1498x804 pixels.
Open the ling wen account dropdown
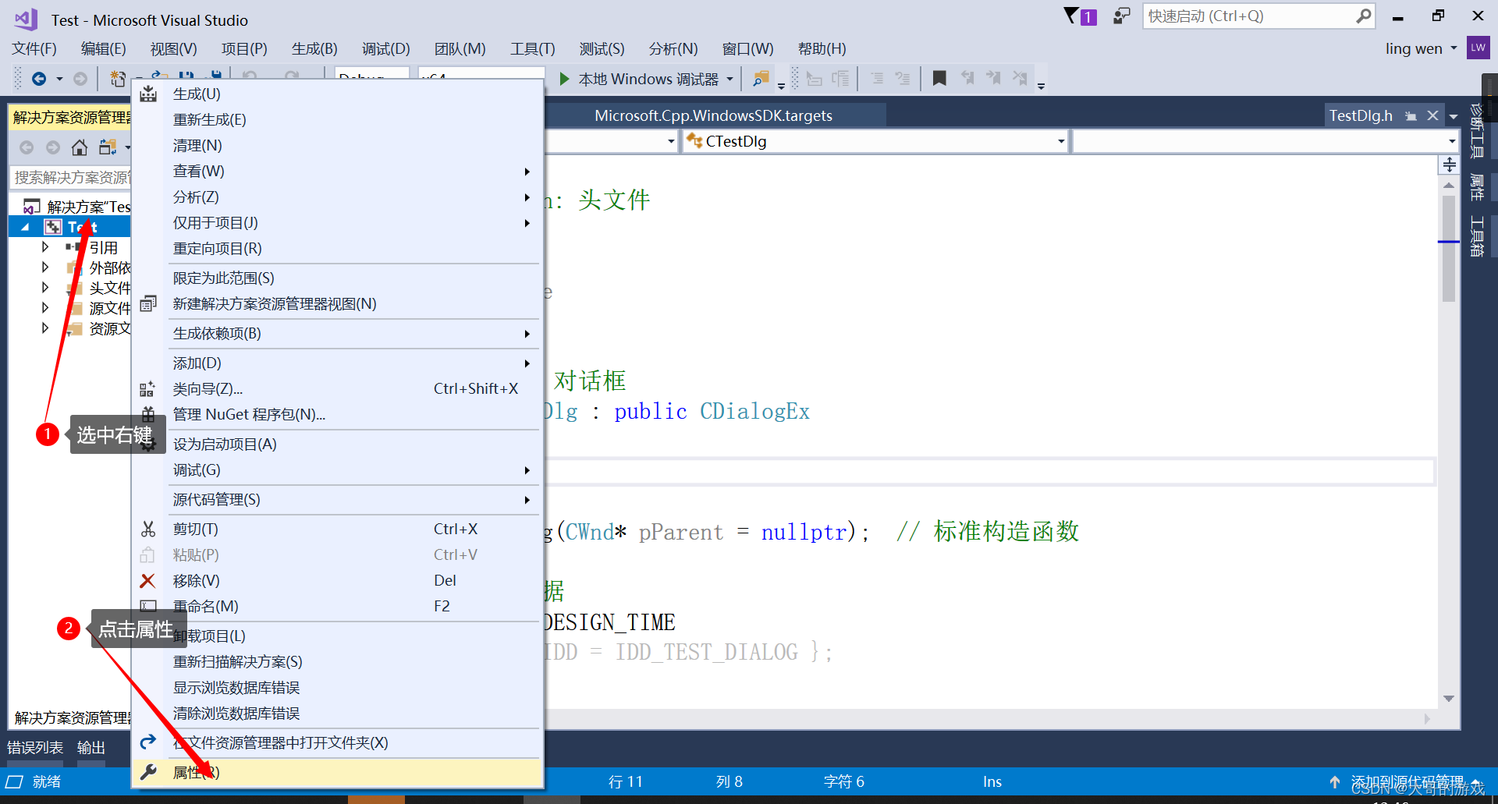(x=1454, y=48)
